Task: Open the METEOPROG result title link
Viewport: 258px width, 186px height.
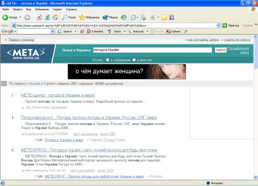Action: pyautogui.click(x=89, y=150)
